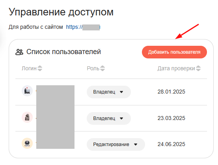
Task: Sort the list by Логин column
Action: click(x=40, y=68)
